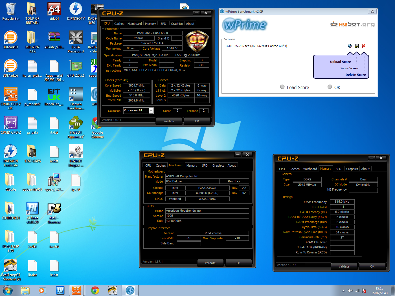Open the Recycle Bin desktop icon
This screenshot has height=296, width=395.
[11, 12]
